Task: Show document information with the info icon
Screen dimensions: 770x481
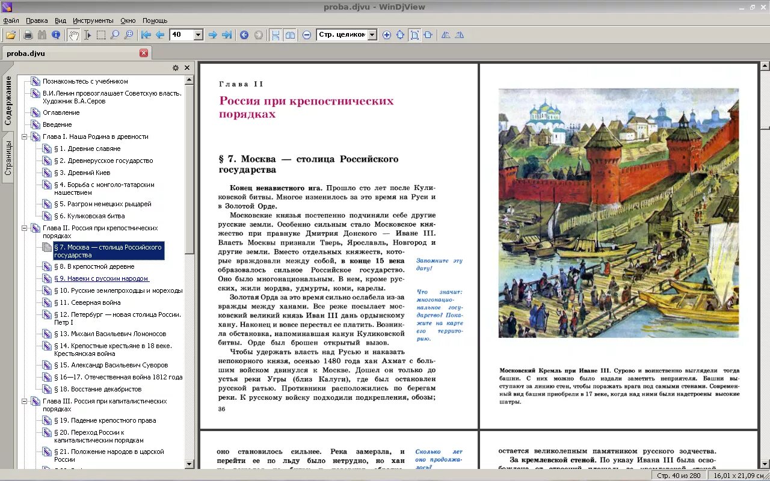Action: point(56,35)
